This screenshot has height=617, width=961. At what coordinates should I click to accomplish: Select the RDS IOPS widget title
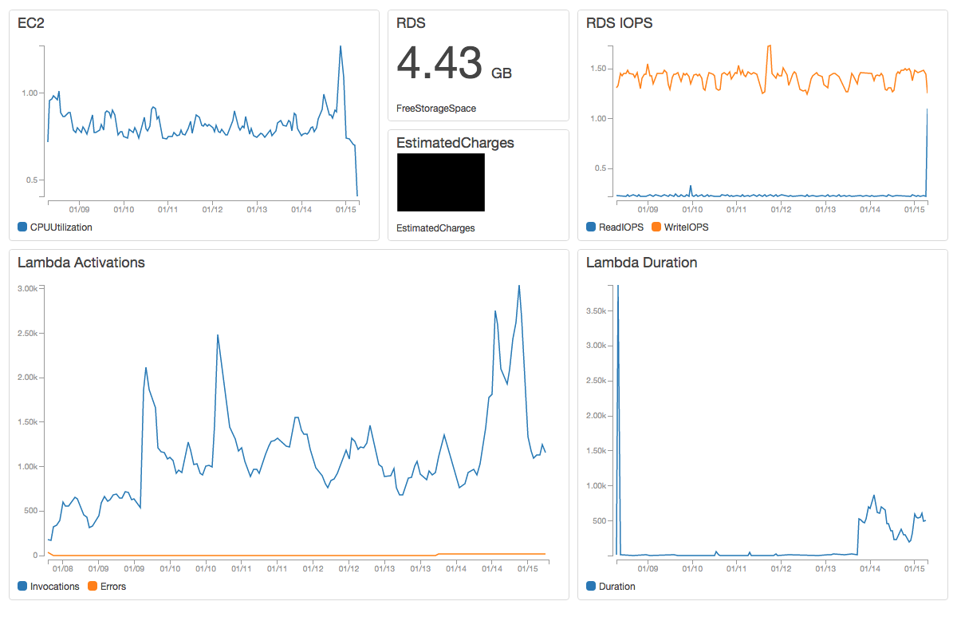(619, 24)
